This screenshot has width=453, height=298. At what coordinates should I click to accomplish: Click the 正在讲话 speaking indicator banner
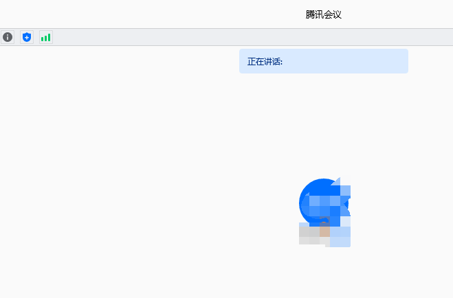click(324, 61)
